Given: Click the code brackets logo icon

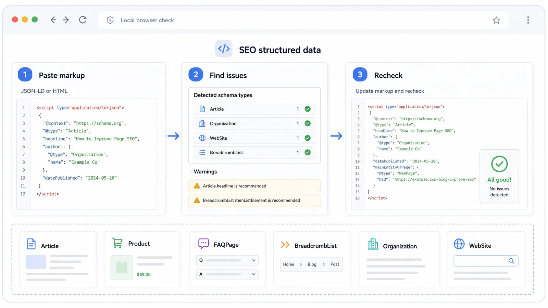Looking at the screenshot, I should (224, 49).
